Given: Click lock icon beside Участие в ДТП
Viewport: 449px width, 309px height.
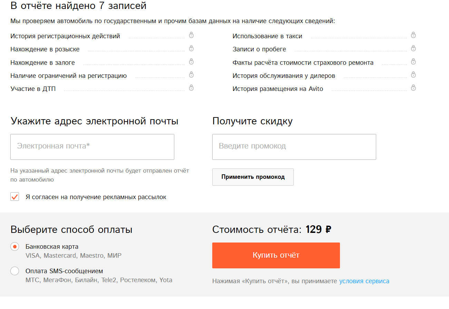Looking at the screenshot, I should tap(191, 88).
